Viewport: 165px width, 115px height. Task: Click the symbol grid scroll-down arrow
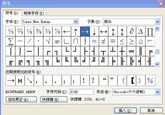(x=157, y=64)
